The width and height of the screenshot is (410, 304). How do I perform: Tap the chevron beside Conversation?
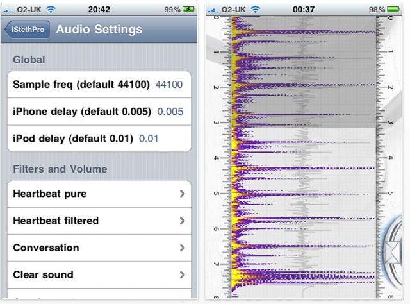pos(182,248)
